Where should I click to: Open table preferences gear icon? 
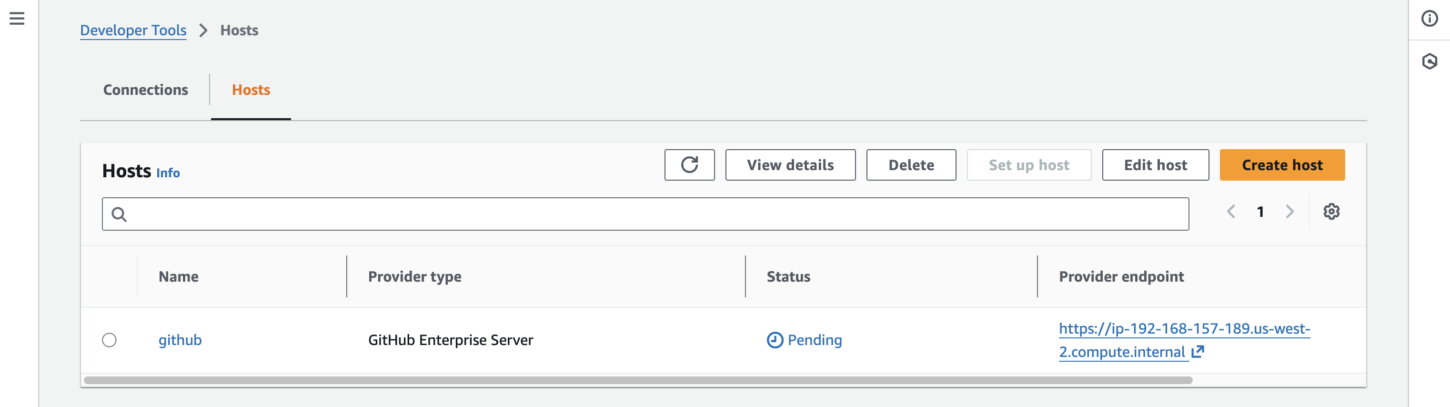(x=1331, y=212)
